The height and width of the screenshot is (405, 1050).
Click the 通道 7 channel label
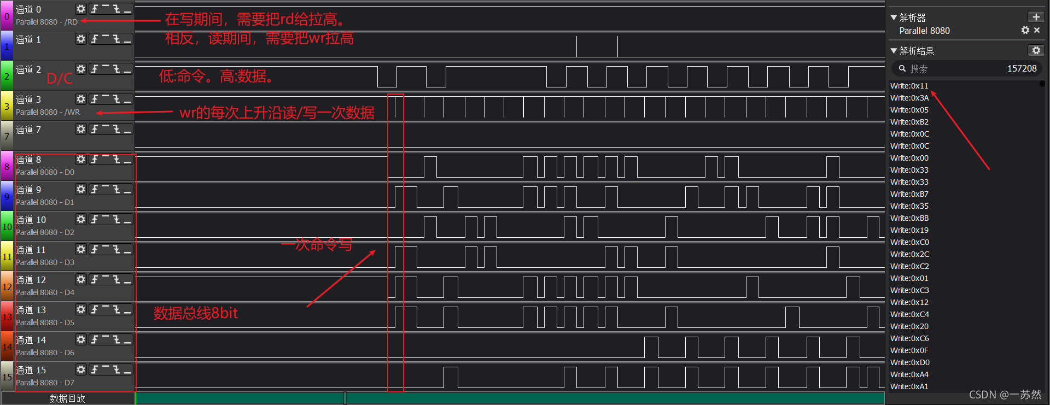click(x=28, y=130)
